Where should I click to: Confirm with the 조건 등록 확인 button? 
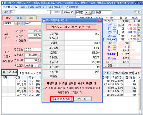click(x=62, y=99)
